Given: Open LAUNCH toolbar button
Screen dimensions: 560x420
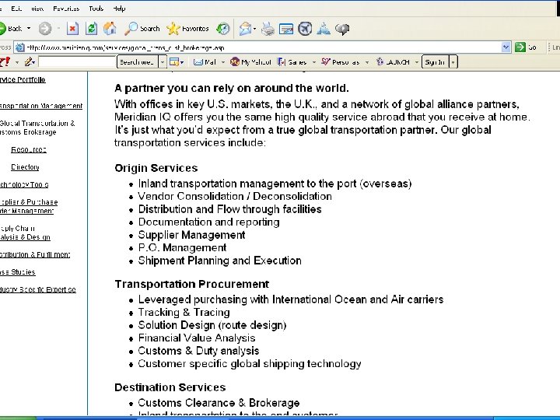Looking at the screenshot, I should (x=393, y=62).
